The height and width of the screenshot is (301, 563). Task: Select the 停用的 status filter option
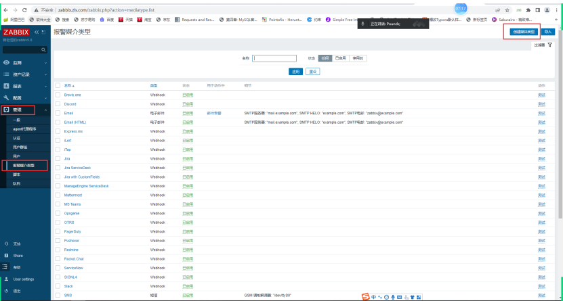click(358, 58)
